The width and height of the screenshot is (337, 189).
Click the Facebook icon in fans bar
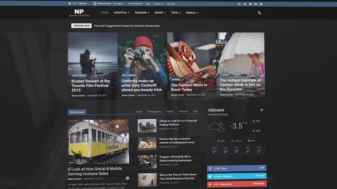click(210, 169)
